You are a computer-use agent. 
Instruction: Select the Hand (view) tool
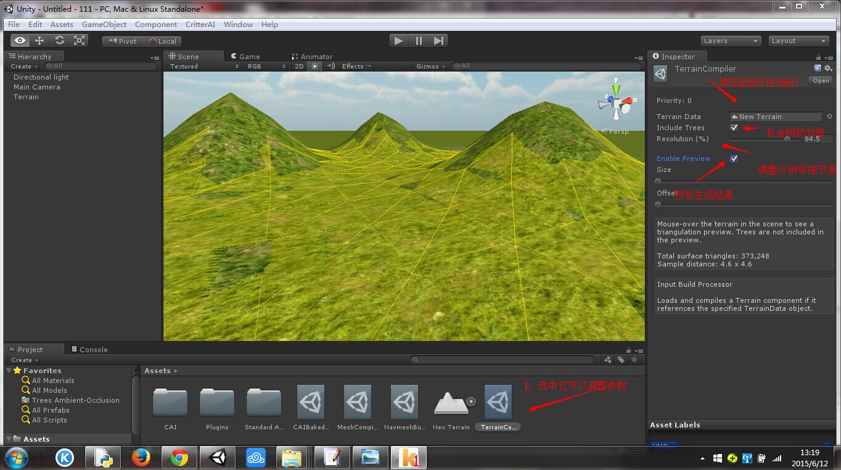click(x=20, y=41)
